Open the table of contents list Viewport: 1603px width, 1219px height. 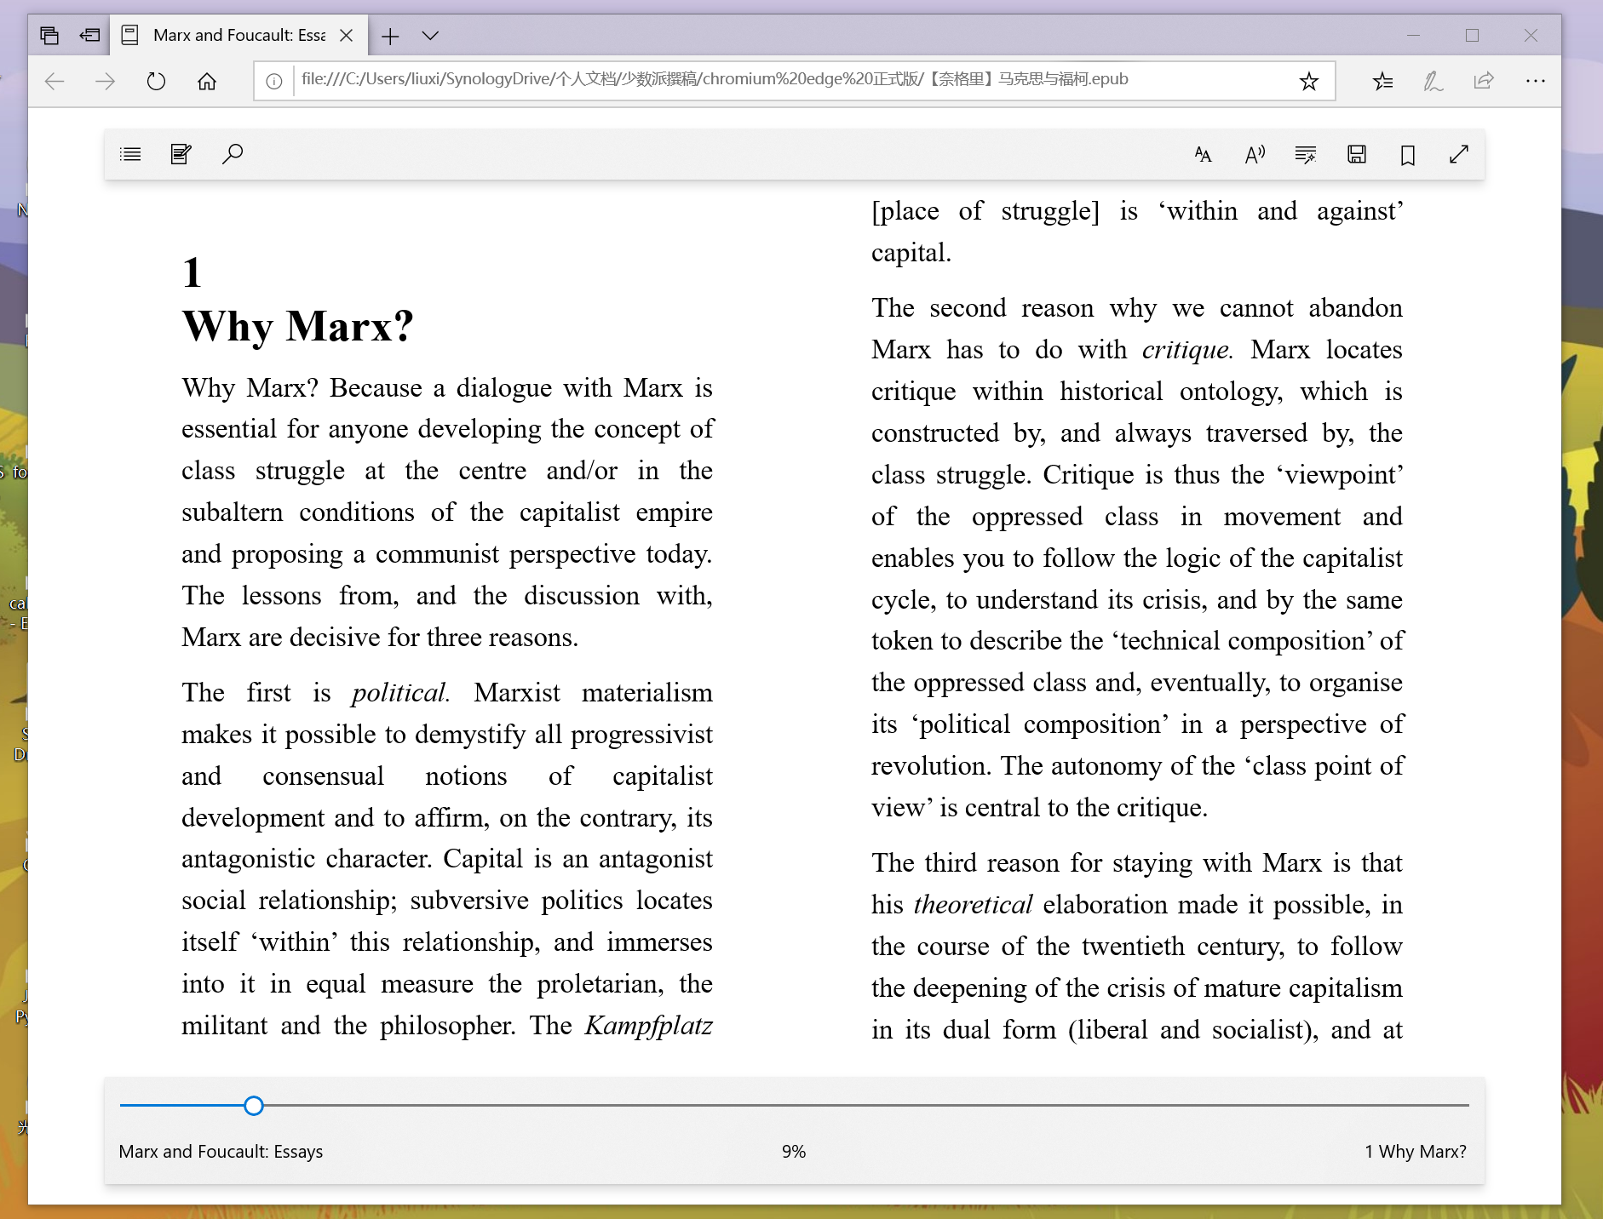pos(130,154)
